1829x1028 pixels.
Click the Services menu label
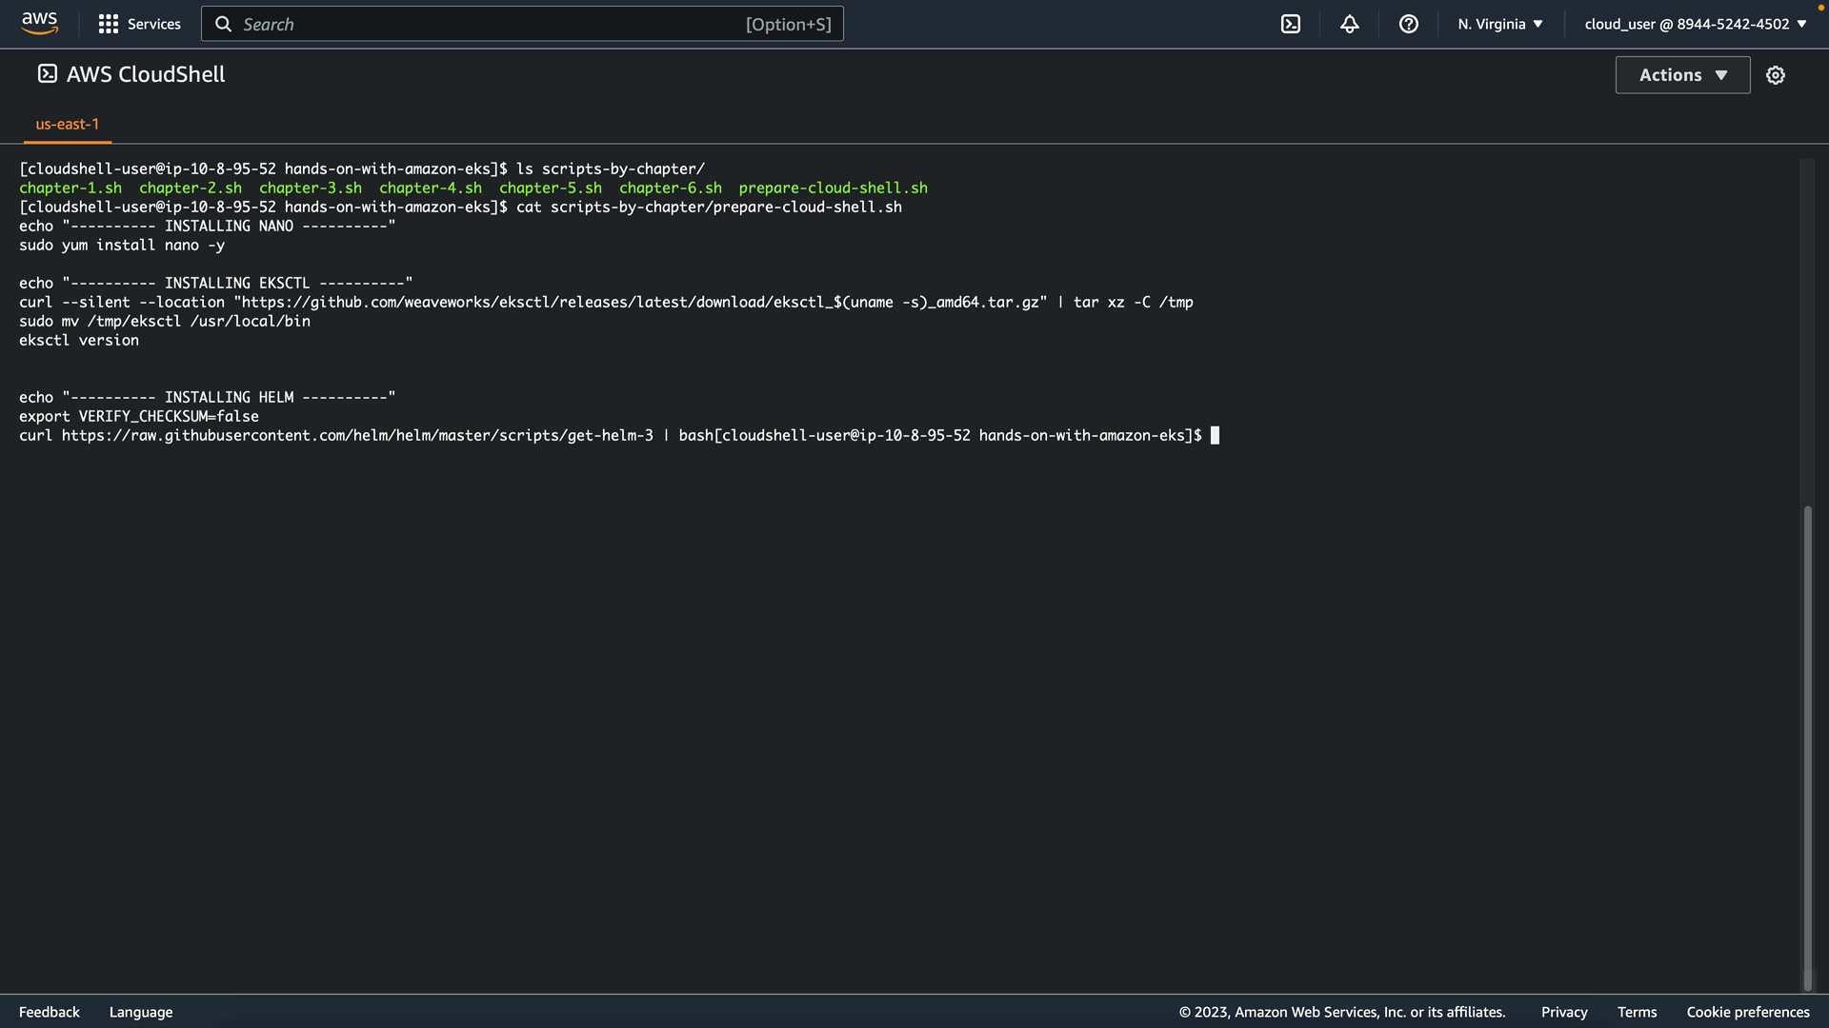pos(153,24)
